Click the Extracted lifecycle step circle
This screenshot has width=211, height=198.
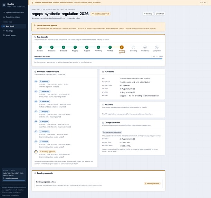point(64,47)
